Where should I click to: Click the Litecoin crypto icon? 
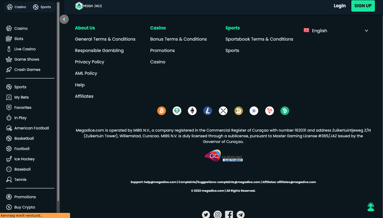[208, 111]
